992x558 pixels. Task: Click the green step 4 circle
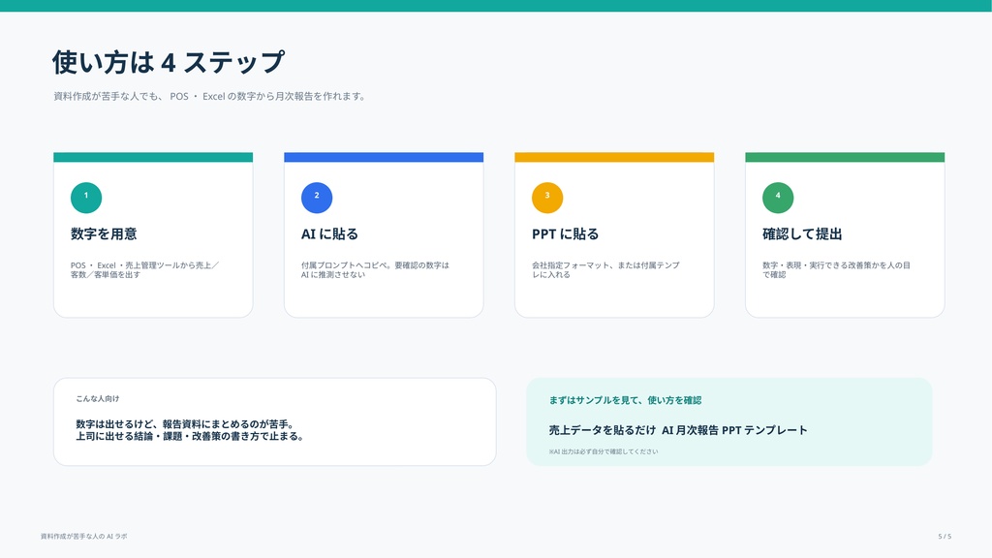pos(778,198)
